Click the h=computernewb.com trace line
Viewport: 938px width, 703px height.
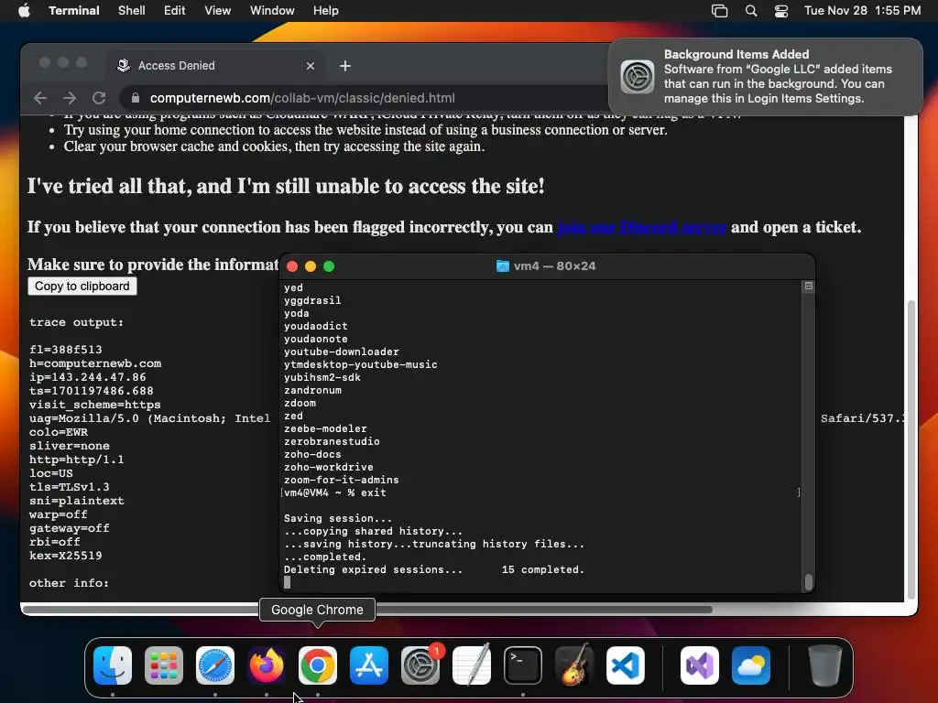(95, 363)
